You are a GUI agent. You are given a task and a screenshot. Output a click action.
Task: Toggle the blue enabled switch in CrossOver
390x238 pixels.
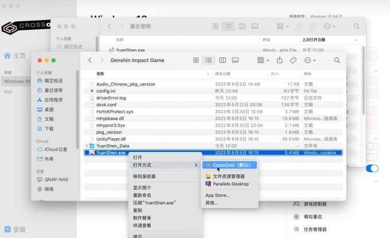click(372, 169)
